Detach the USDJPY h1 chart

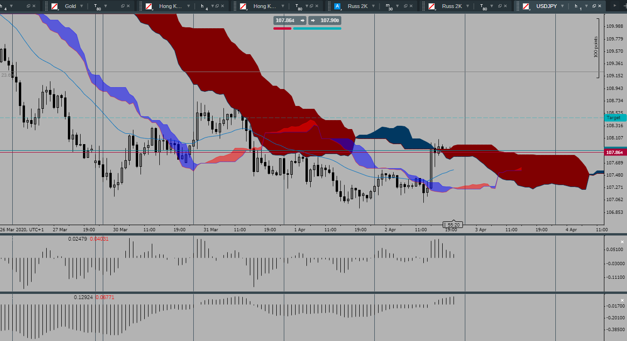click(594, 6)
